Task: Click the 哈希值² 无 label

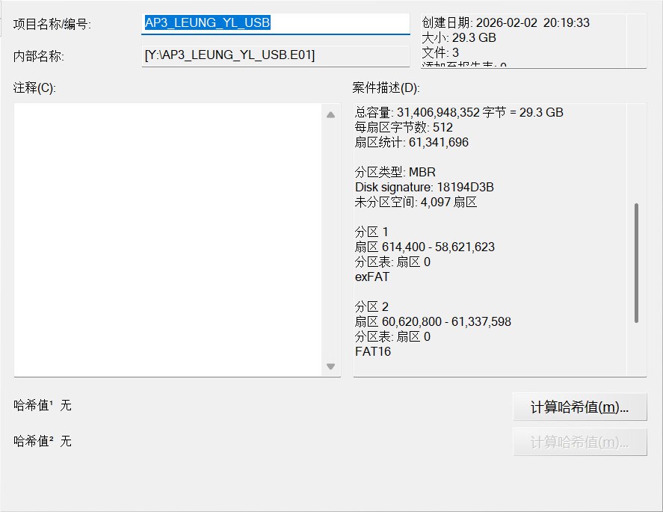Action: (43, 441)
